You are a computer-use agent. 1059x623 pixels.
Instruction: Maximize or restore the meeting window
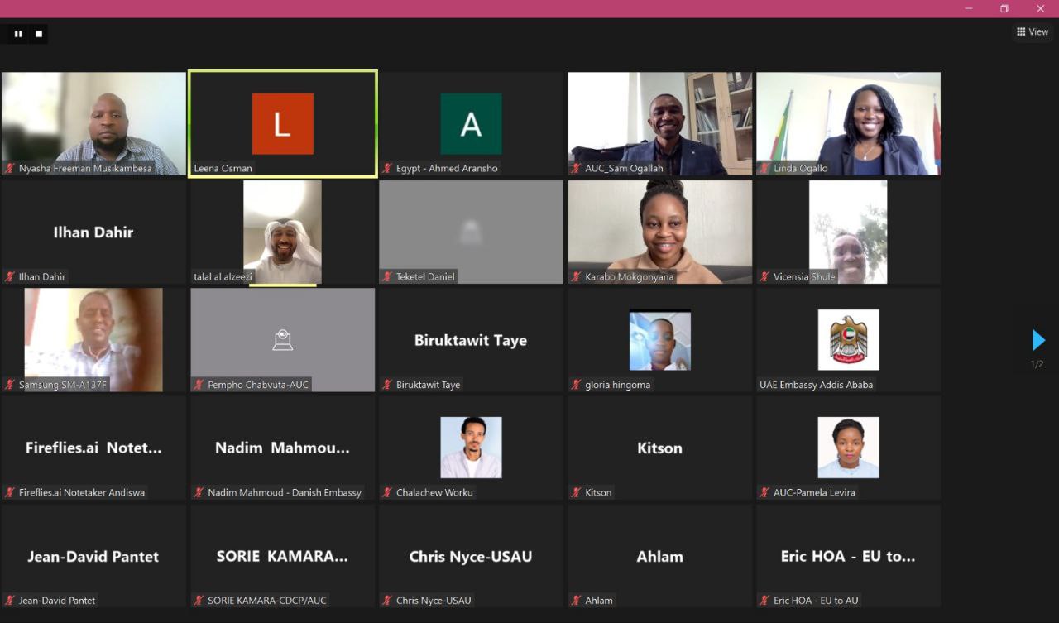click(x=1004, y=8)
